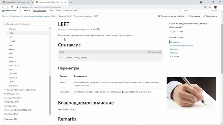Open Learn in top navigation
223x125 pixels.
click(51, 10)
